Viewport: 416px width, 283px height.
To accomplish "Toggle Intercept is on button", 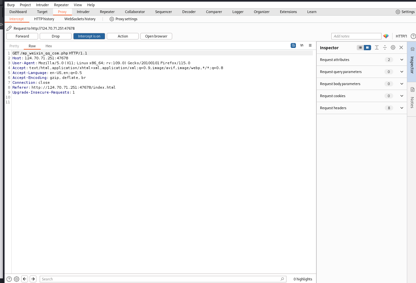I will tap(89, 36).
